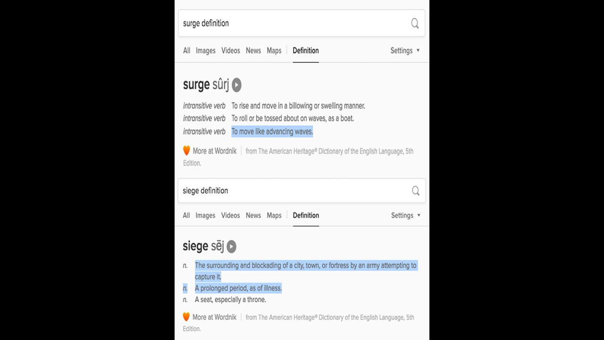Follow More at Wordnik link for siege
This screenshot has width=604, height=340.
coord(214,317)
